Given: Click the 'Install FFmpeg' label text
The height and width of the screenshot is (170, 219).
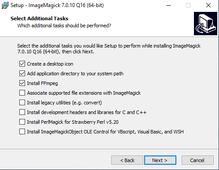Looking at the screenshot, I should point(42,83).
